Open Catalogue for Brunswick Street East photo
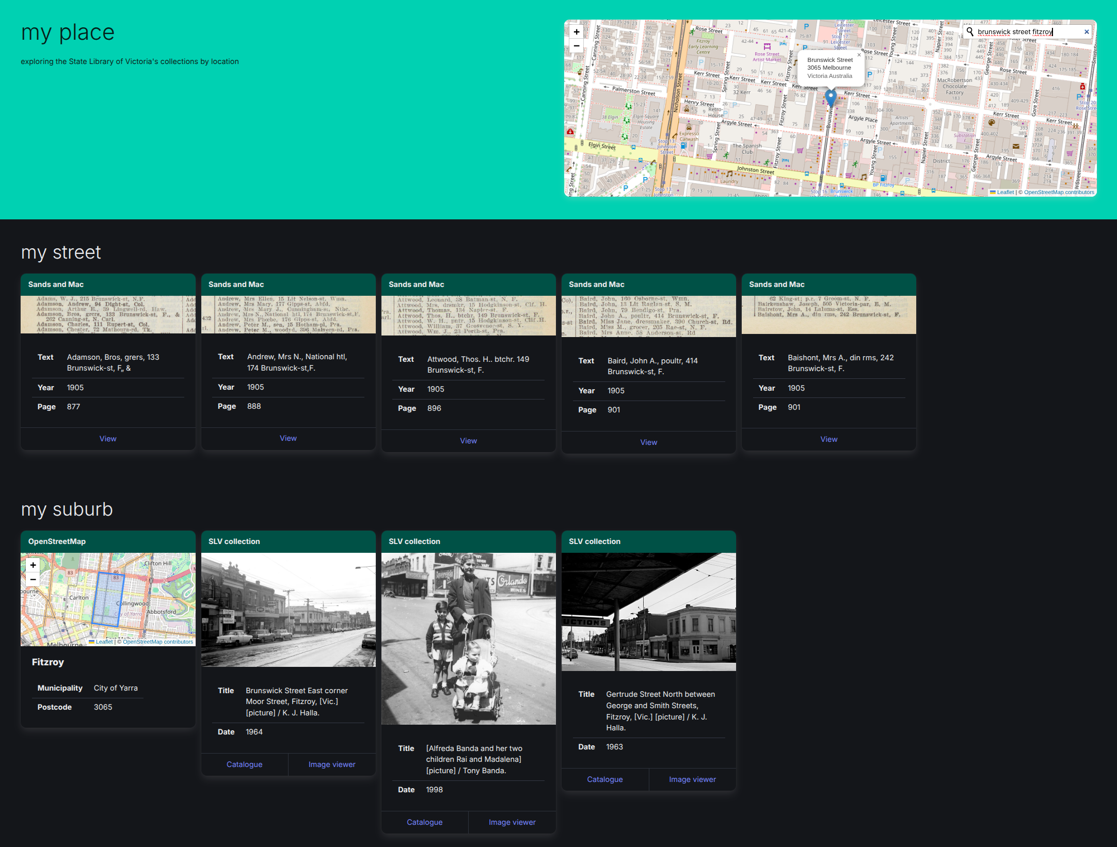Image resolution: width=1117 pixels, height=847 pixels. [x=244, y=764]
